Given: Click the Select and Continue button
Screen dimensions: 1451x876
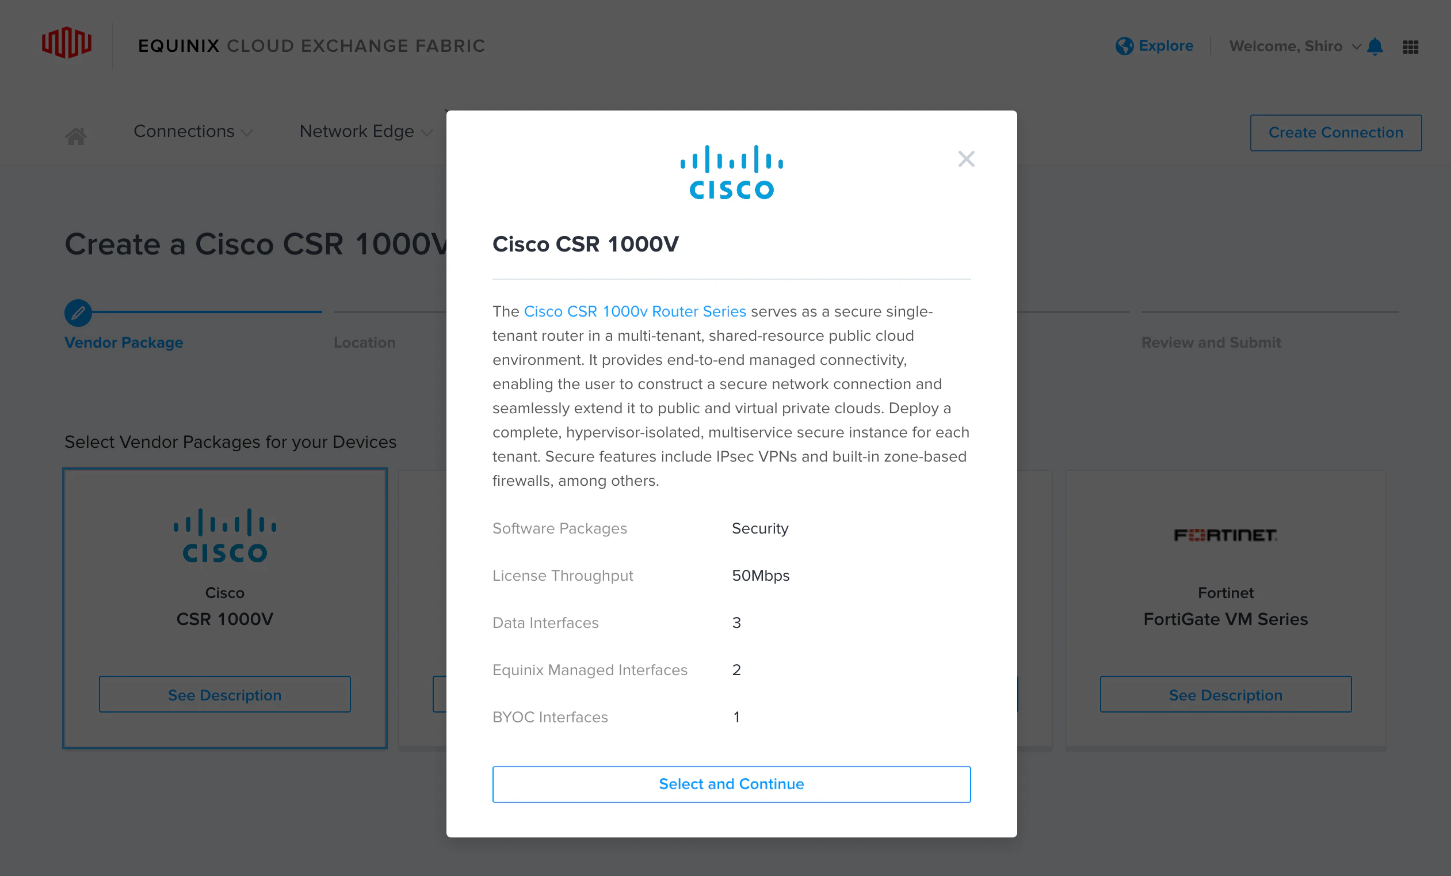Looking at the screenshot, I should (x=731, y=783).
